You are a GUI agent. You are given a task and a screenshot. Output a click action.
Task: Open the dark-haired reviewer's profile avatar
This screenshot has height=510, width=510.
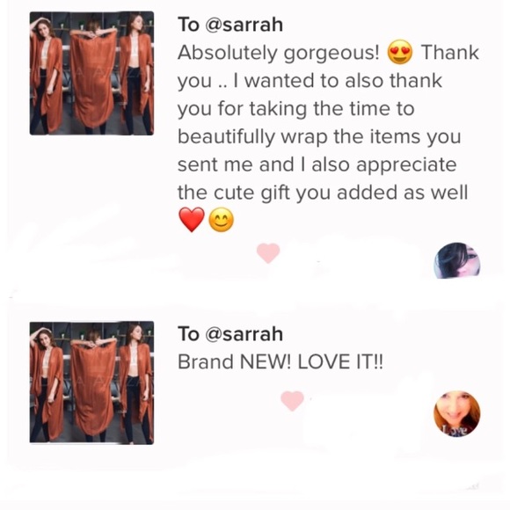(457, 260)
